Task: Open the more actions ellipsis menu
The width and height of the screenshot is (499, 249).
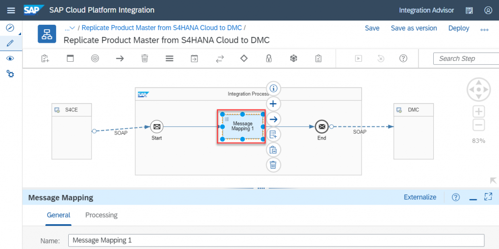Action: 484,29
